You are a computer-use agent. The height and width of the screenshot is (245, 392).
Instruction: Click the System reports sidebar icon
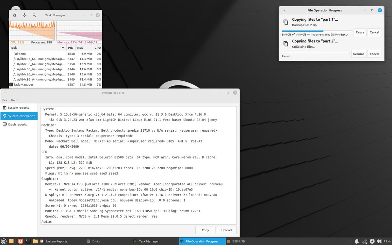click(x=5, y=107)
